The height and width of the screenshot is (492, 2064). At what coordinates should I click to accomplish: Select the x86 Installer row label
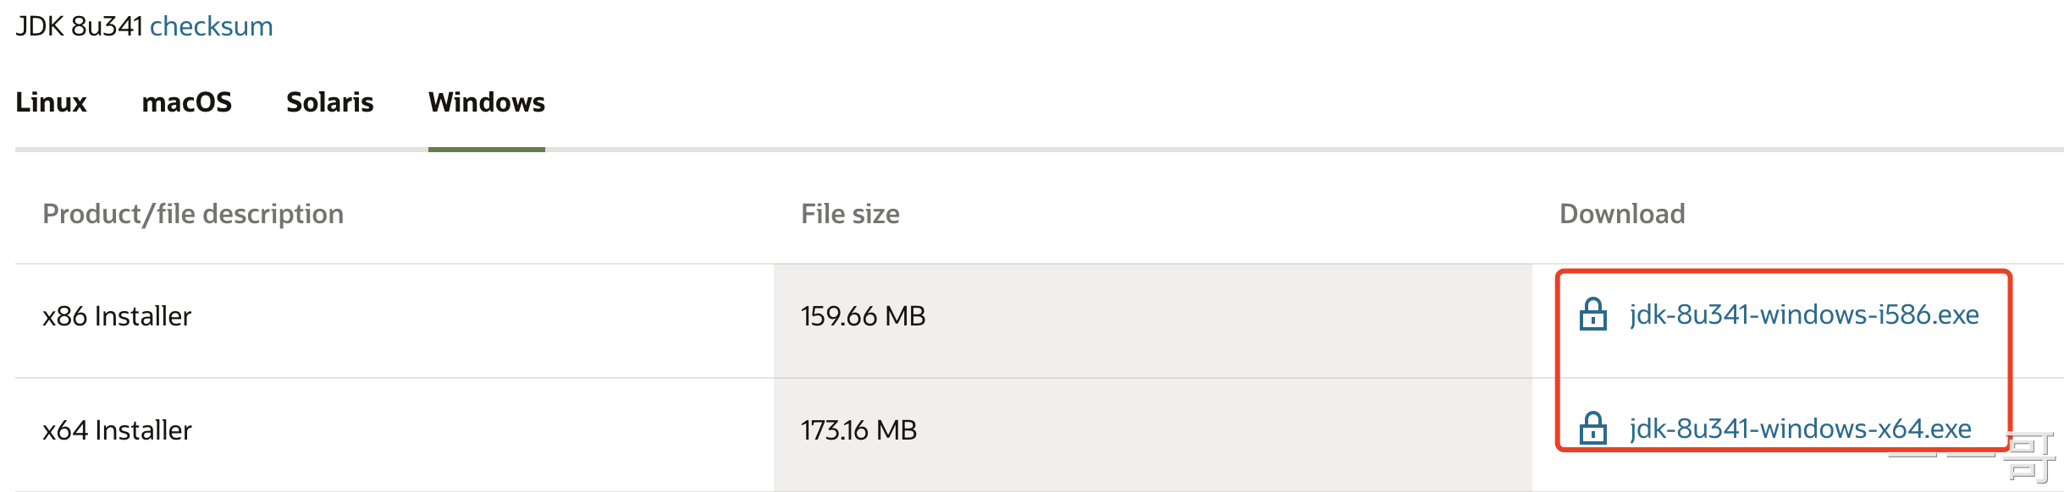[117, 316]
